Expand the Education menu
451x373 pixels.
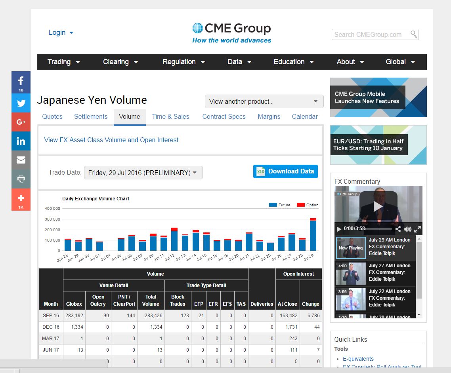(293, 62)
